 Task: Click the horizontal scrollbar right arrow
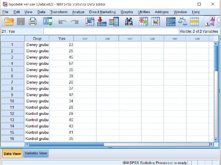pyautogui.click(x=211, y=144)
